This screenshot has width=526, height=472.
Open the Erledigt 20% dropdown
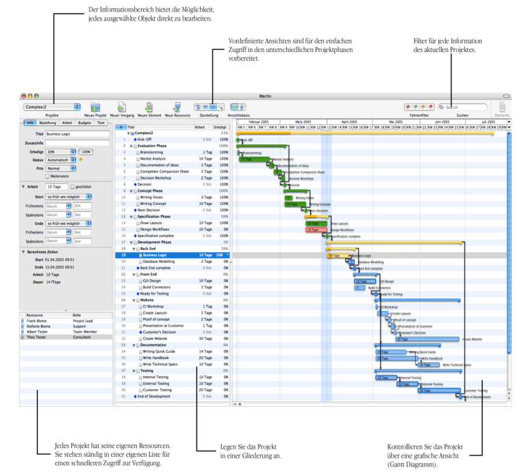tap(61, 152)
